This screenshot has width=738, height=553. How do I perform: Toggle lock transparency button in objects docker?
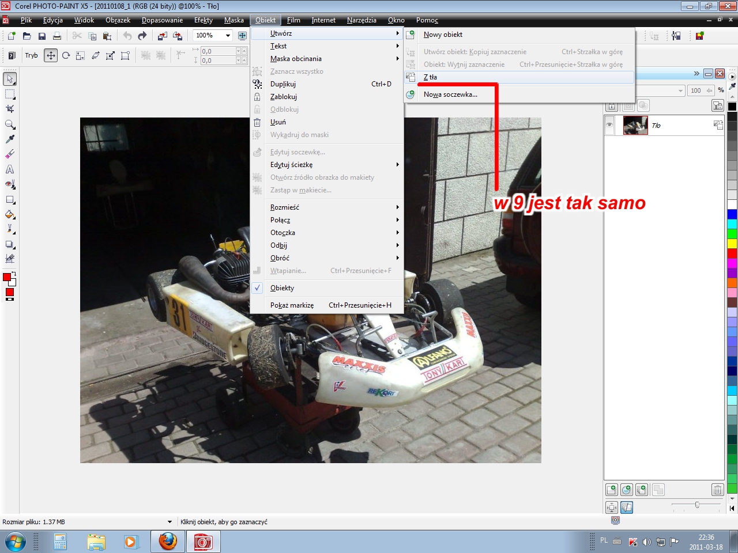tap(612, 106)
